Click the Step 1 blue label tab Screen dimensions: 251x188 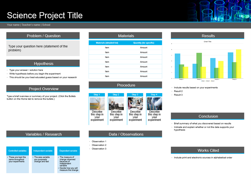(x=97, y=95)
